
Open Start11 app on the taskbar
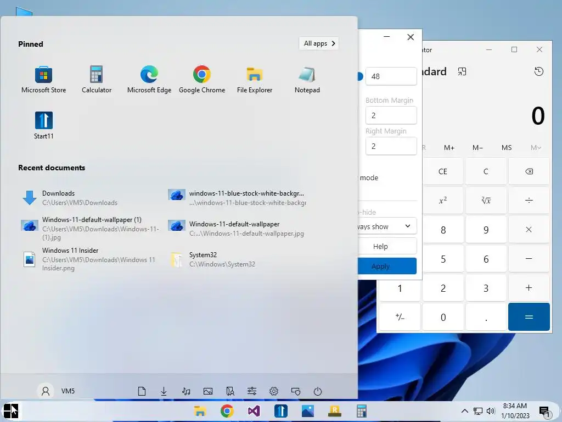[x=280, y=411]
